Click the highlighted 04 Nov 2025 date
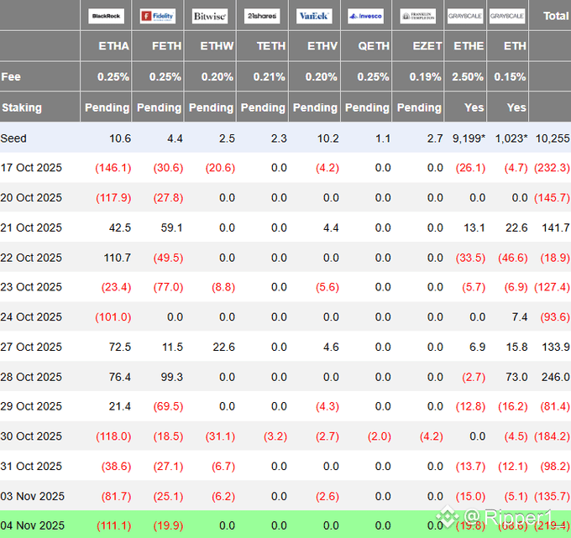 (32, 525)
